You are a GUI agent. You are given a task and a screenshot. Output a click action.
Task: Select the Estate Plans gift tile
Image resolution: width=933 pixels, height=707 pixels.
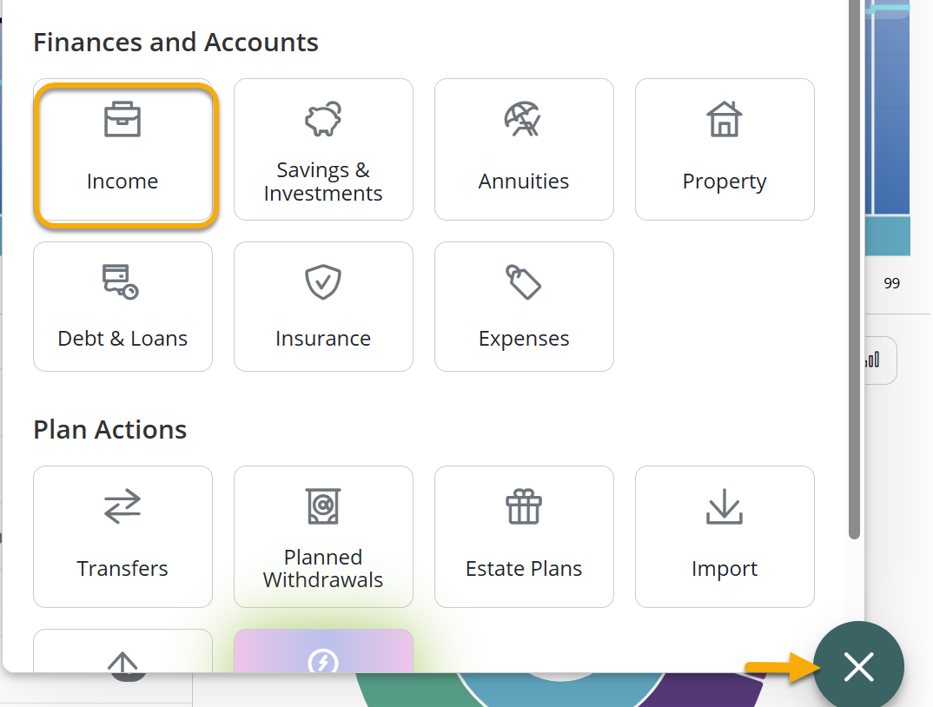(x=524, y=537)
